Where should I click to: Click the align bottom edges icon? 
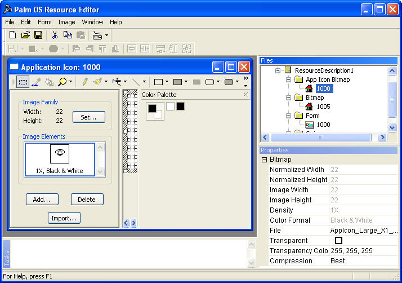coord(115,49)
